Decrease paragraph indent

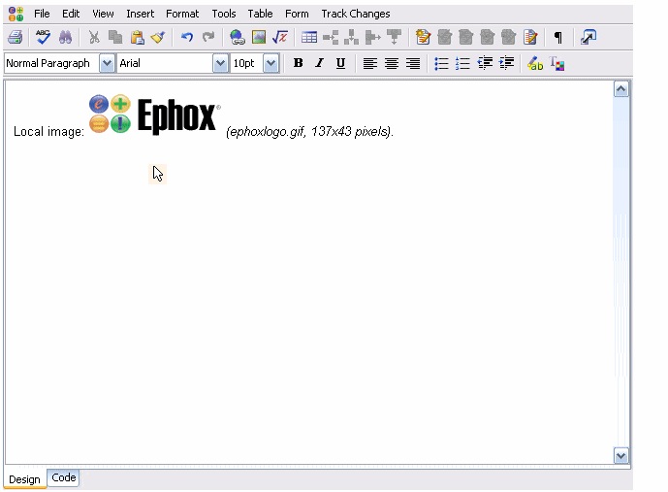tap(485, 63)
